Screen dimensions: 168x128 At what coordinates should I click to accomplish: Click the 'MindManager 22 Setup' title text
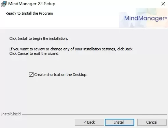(x=32, y=4)
